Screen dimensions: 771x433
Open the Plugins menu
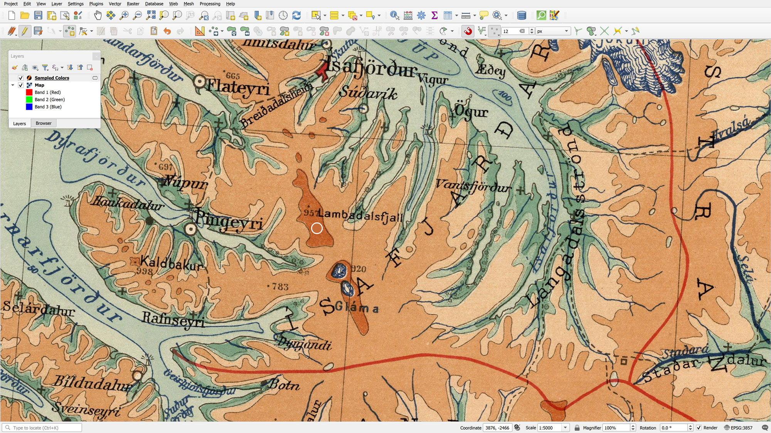point(96,3)
